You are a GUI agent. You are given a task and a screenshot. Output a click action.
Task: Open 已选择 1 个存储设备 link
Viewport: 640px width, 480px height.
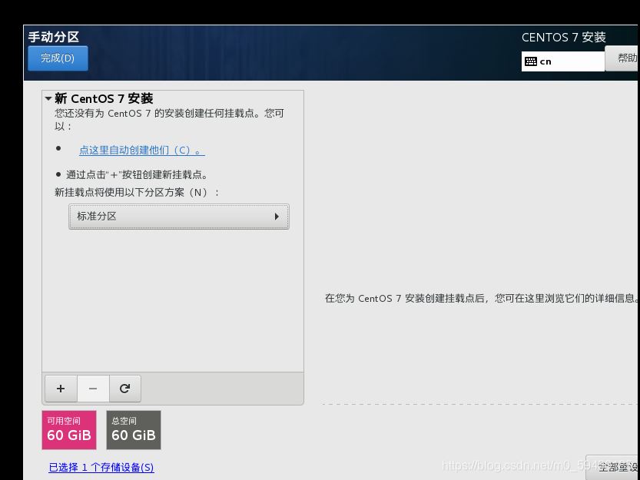[101, 468]
